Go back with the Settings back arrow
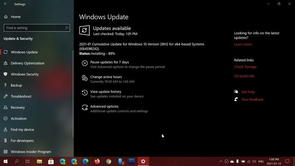Screen dimensions: 295x166 [6, 4]
